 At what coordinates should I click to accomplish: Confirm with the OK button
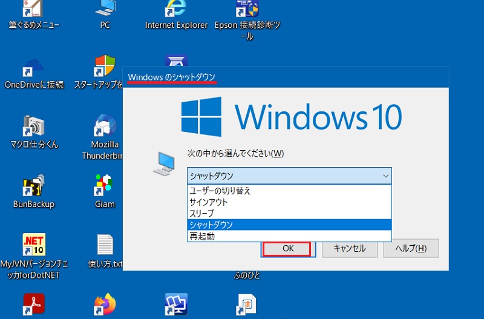coord(288,249)
